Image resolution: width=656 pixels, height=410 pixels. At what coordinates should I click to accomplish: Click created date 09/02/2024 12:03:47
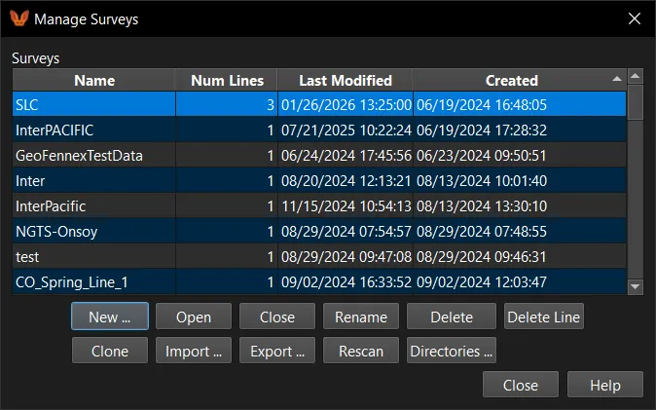(x=482, y=282)
